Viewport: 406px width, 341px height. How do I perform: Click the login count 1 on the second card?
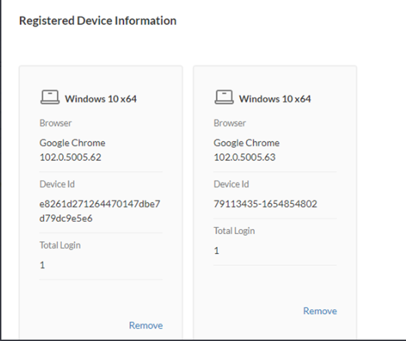[216, 250]
